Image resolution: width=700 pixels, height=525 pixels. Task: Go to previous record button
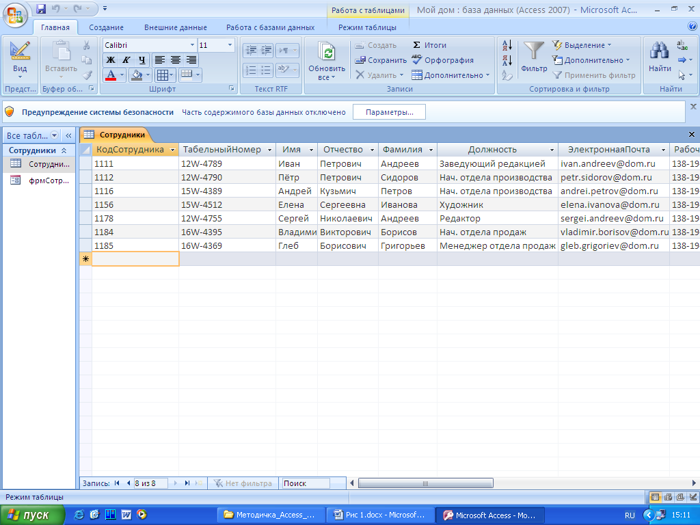[x=128, y=483]
